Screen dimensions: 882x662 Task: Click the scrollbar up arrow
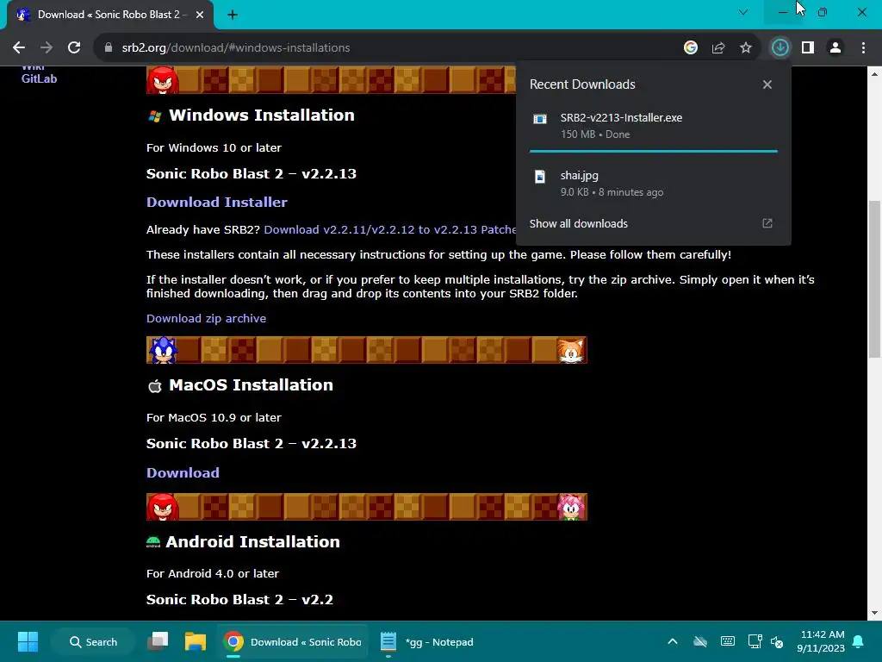[874, 73]
